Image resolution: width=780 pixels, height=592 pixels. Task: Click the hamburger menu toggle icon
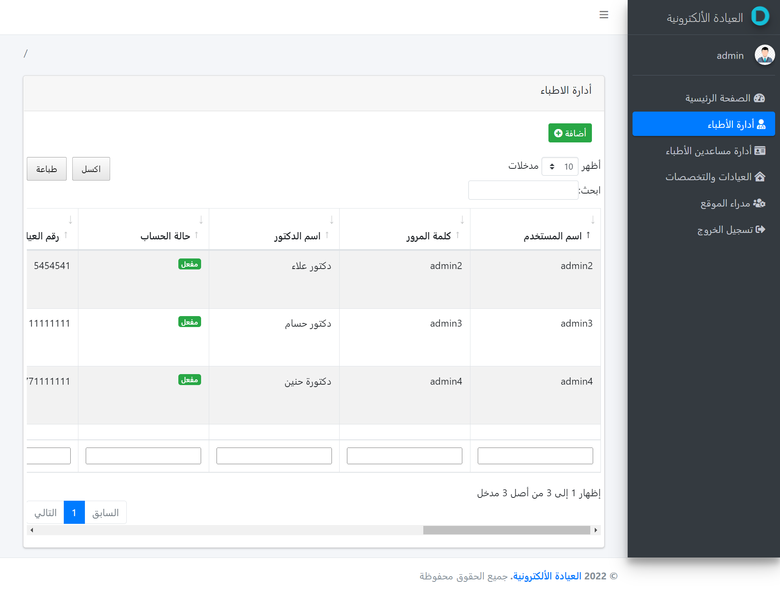click(604, 15)
